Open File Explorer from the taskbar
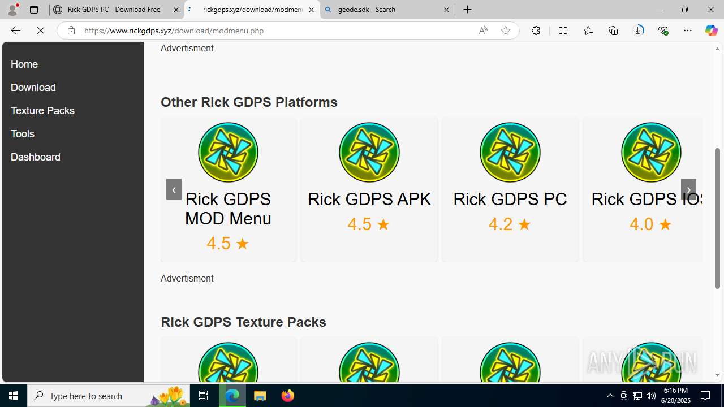The height and width of the screenshot is (407, 724). 260,396
